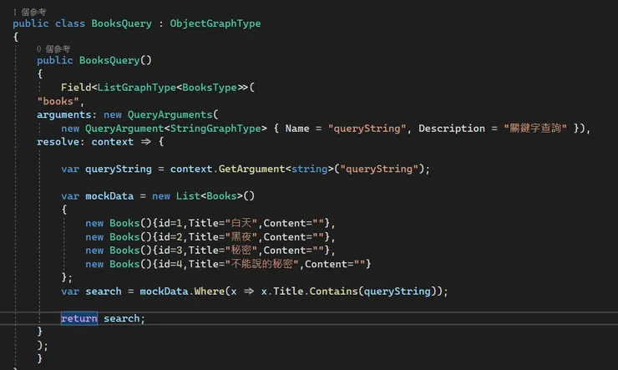Image resolution: width=618 pixels, height=370 pixels.
Task: Click the "秘密" title on the id=3 line
Action: pos(241,251)
